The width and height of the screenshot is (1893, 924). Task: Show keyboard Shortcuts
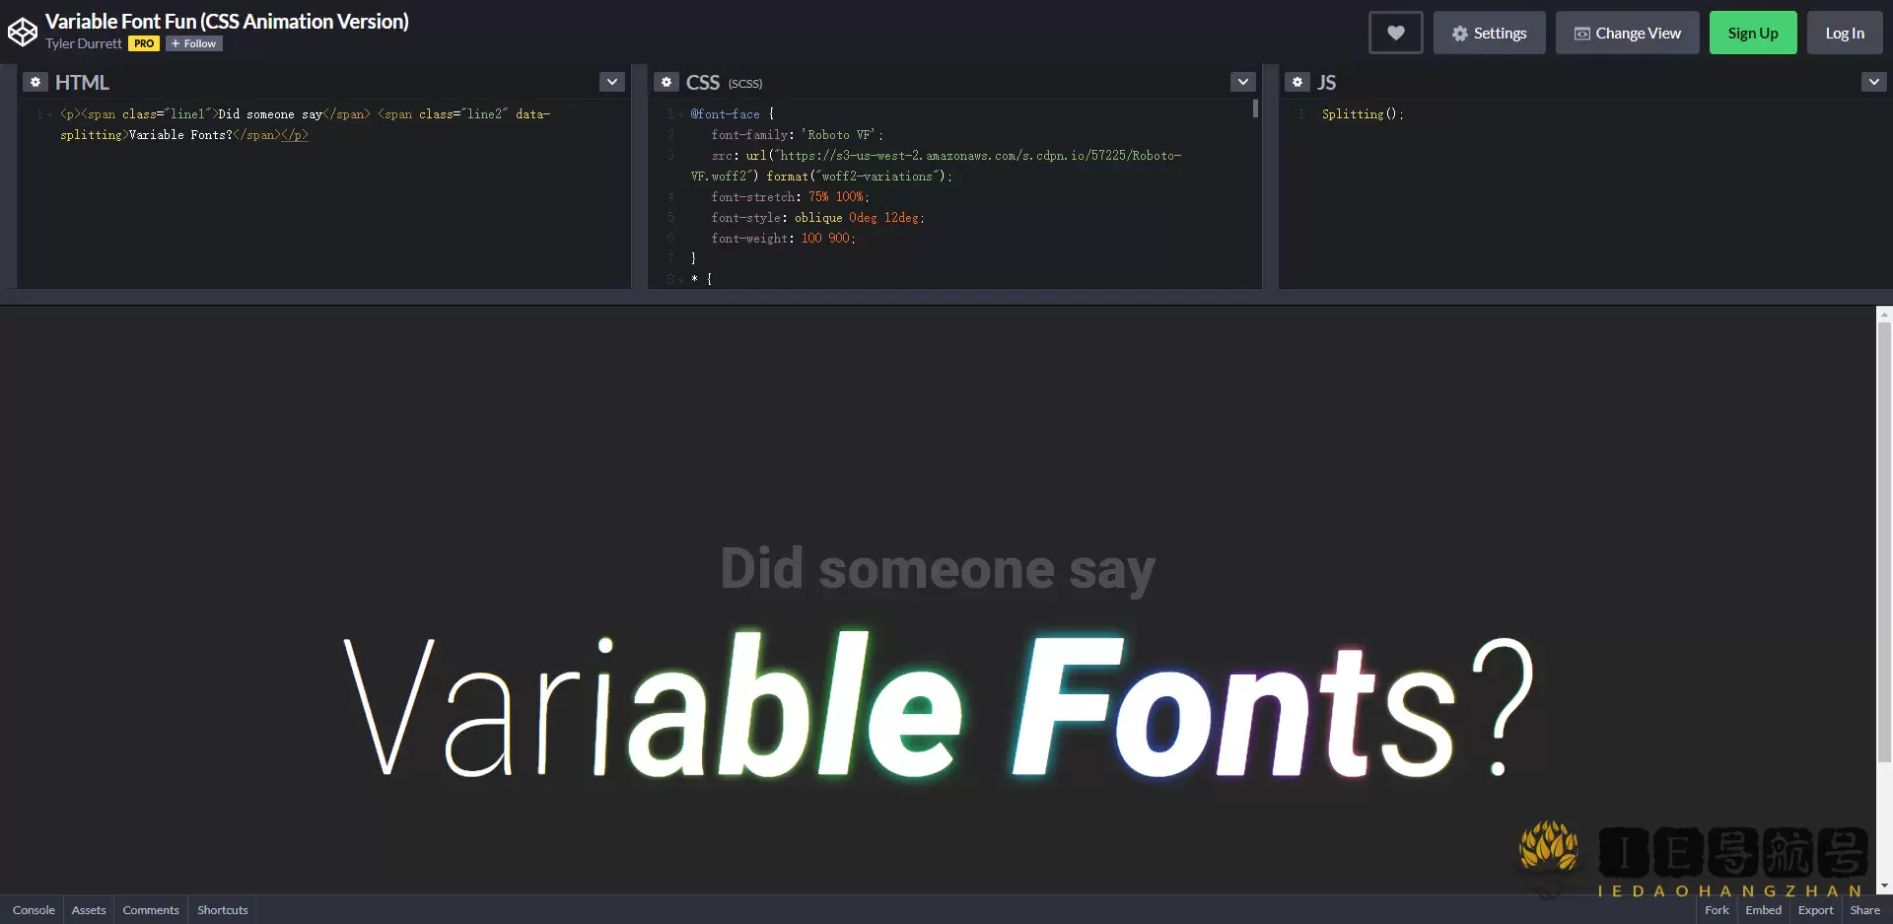pos(223,910)
